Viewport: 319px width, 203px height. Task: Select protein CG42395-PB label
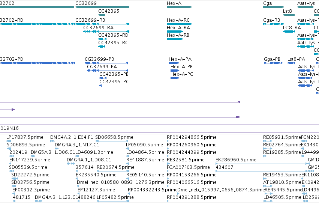pos(114,74)
